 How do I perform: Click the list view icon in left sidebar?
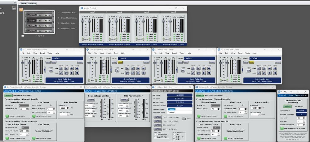click(14, 8)
